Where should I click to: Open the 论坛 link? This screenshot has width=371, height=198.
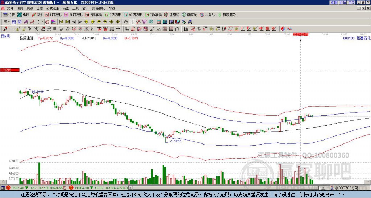(343, 2)
